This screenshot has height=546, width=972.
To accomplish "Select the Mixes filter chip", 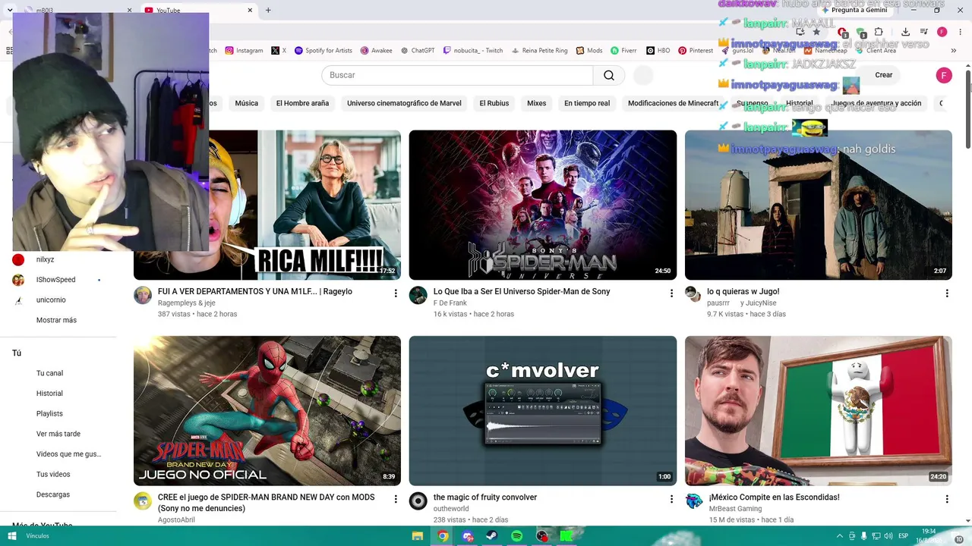I will (x=537, y=103).
